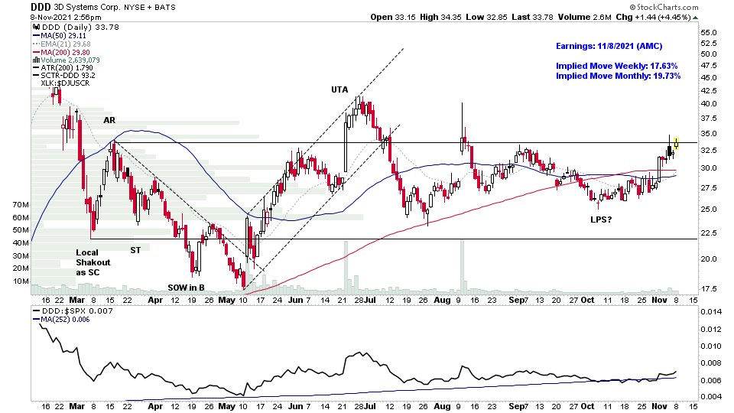Click the 10M volume axis label
Viewport: 734px width, 413px height.
pos(21,281)
